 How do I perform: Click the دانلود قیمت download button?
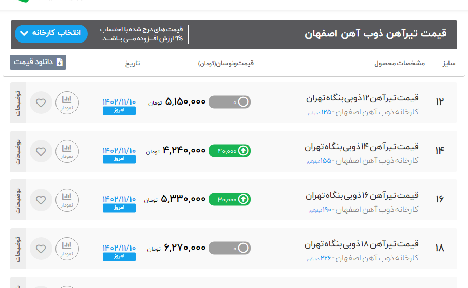[38, 62]
